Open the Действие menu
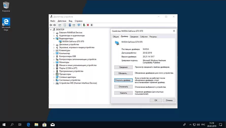226x128 pixels. click(x=62, y=21)
